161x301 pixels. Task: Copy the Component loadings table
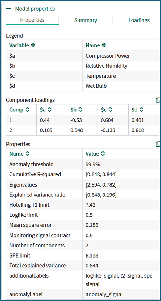158,100
